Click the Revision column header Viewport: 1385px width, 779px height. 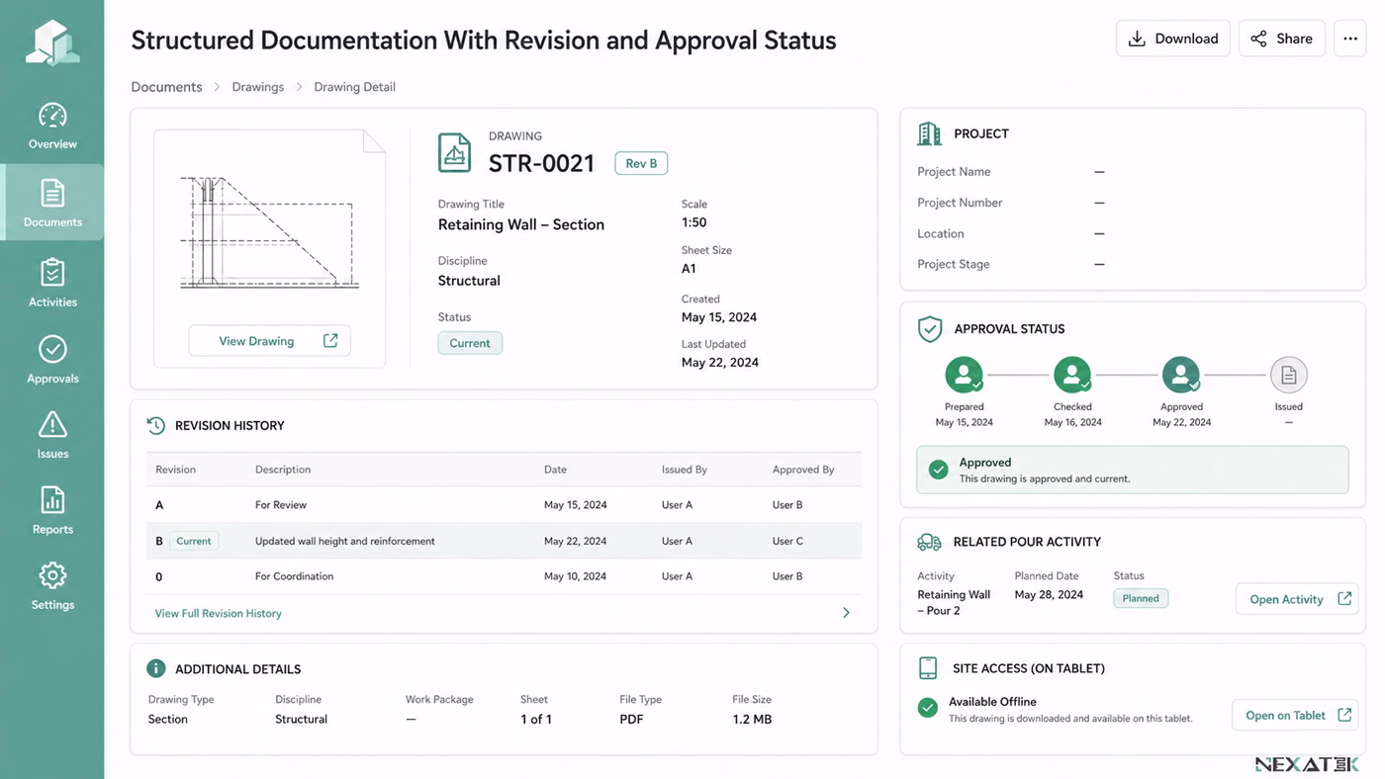click(x=175, y=470)
